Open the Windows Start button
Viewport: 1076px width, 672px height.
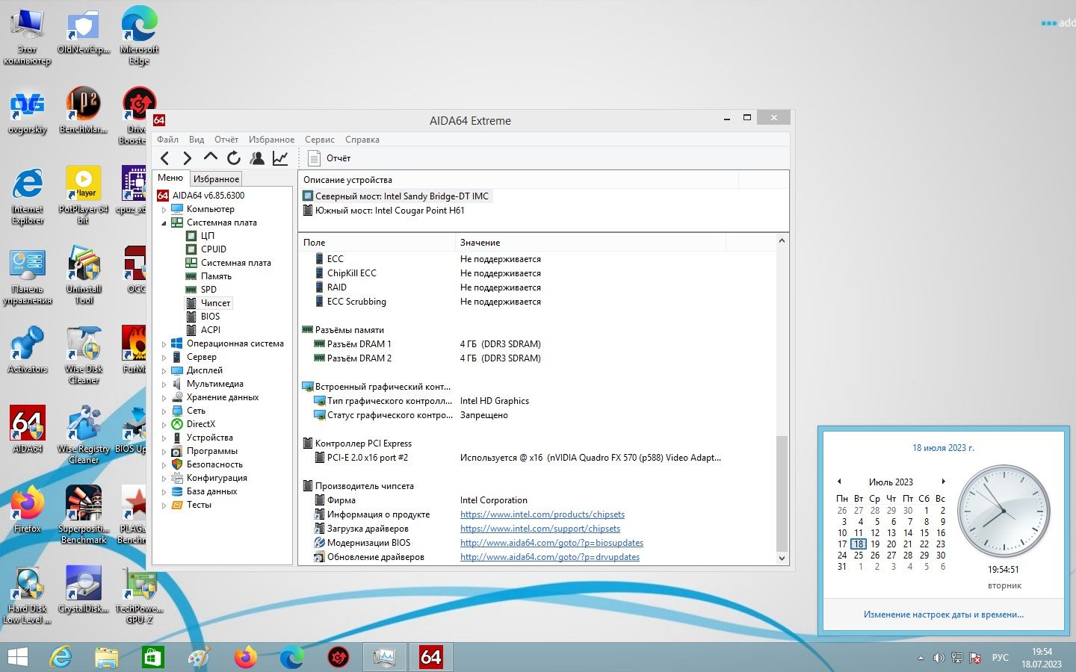tap(17, 657)
